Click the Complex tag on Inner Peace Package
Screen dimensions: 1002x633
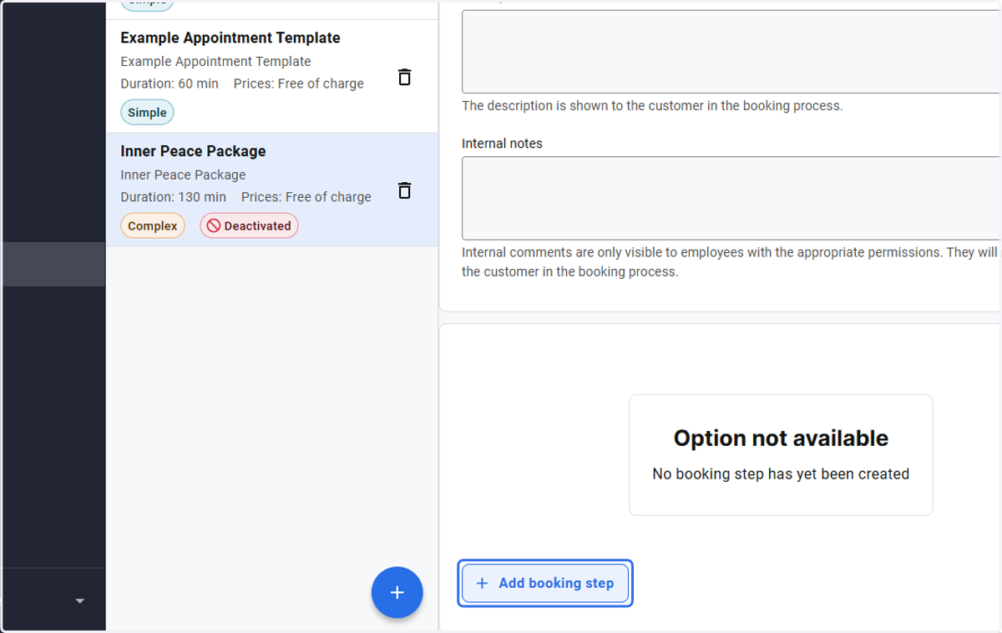[x=153, y=225]
